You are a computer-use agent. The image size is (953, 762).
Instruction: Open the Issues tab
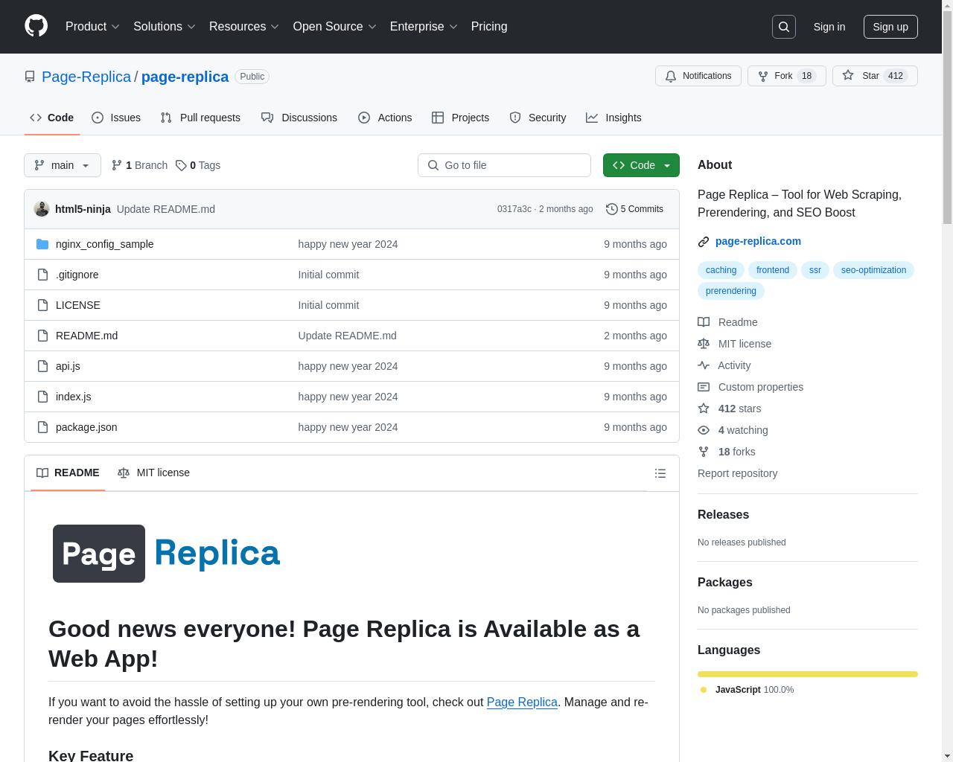(x=116, y=118)
